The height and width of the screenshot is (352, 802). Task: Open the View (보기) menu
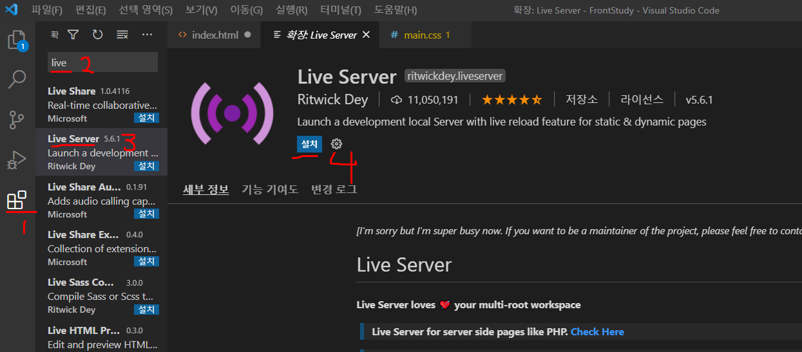tap(201, 10)
